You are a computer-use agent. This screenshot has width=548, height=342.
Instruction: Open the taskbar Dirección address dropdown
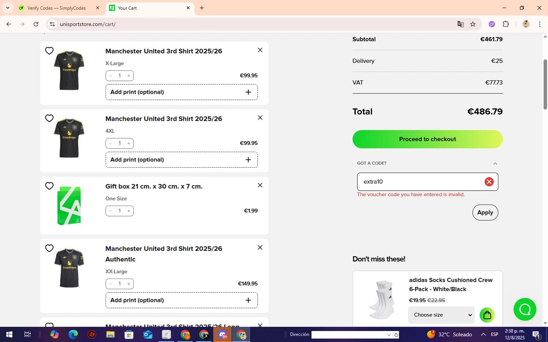coord(389,335)
